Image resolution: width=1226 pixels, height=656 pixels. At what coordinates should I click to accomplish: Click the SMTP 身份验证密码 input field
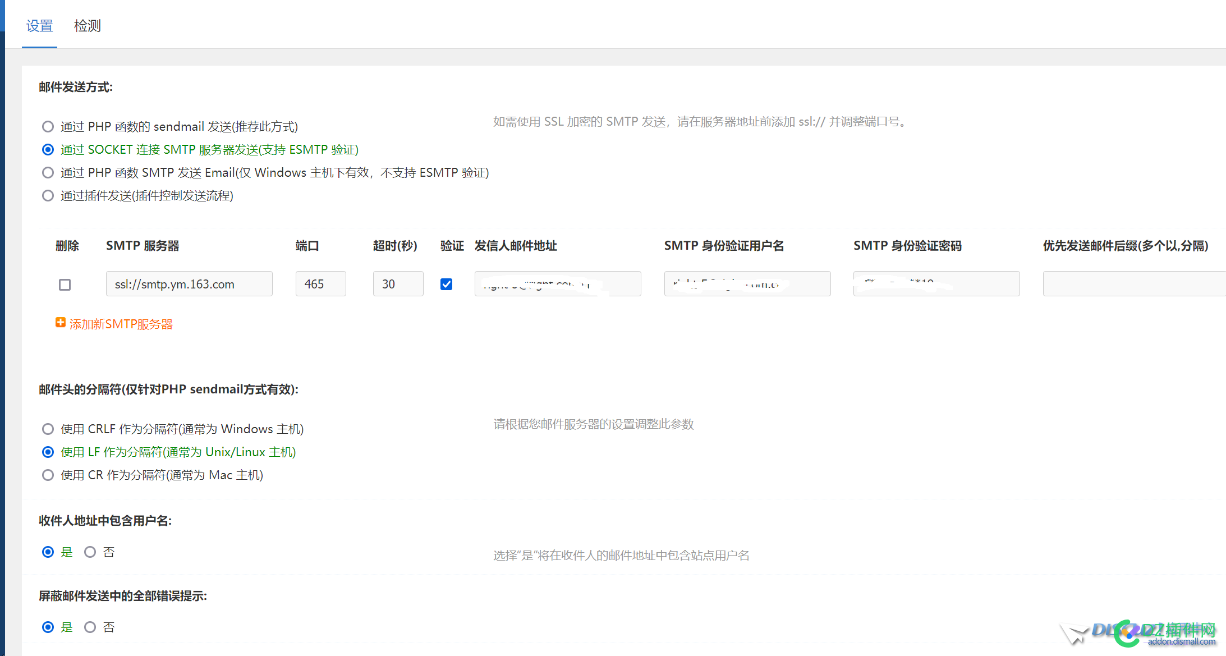coord(936,284)
